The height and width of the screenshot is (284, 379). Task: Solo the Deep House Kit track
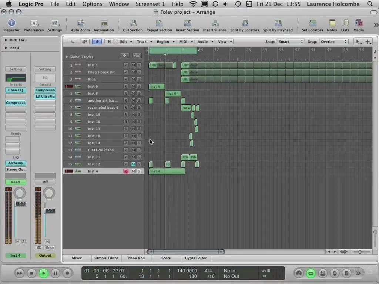coord(139,72)
